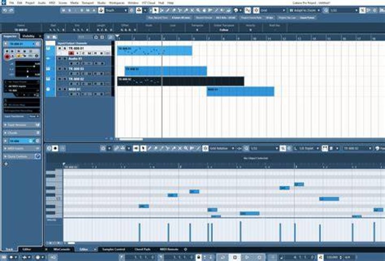This screenshot has height=261, width=385.
Task: Solo the TR-808 01 track
Action: 65,48
